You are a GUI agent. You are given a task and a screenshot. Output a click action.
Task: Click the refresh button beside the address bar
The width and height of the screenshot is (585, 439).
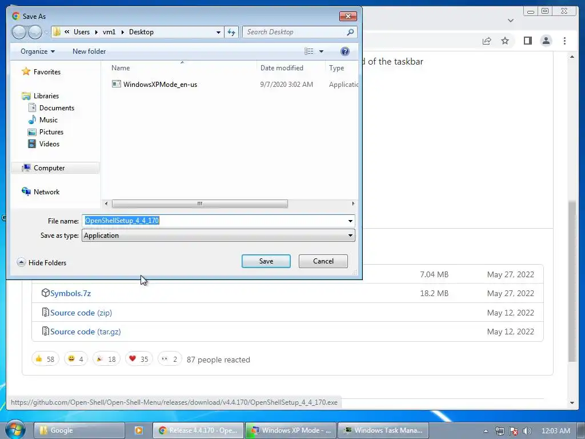[231, 32]
